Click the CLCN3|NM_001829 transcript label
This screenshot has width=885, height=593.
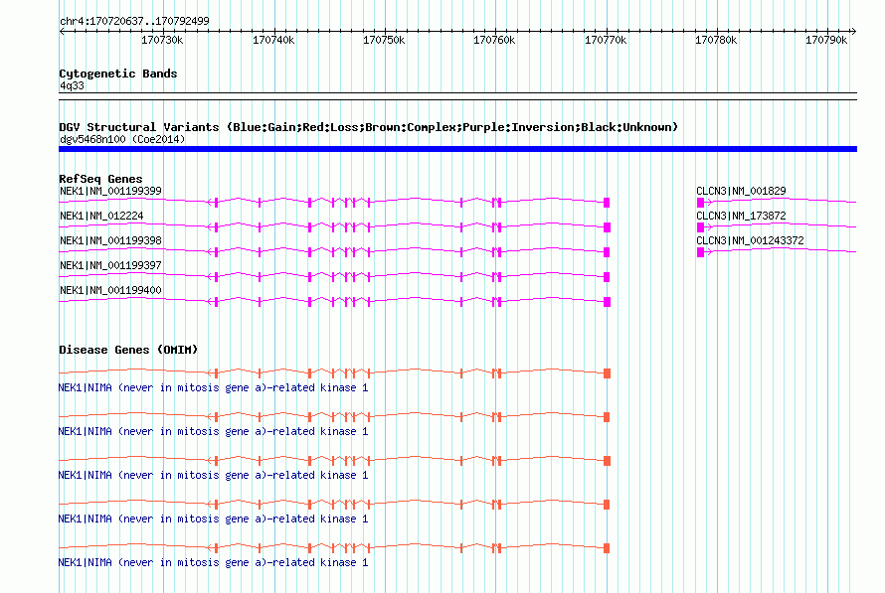point(741,191)
